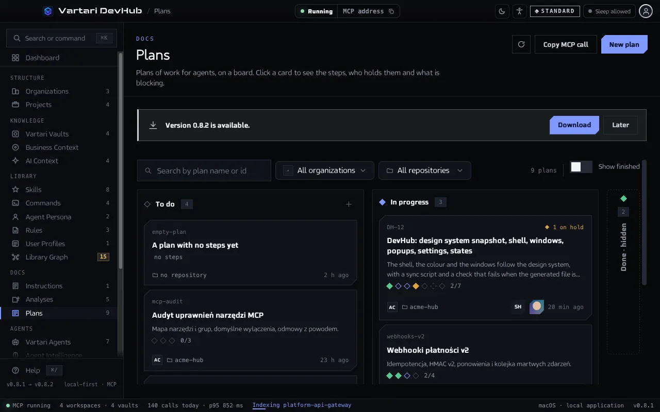Add a plan with To do plus icon

pos(349,204)
